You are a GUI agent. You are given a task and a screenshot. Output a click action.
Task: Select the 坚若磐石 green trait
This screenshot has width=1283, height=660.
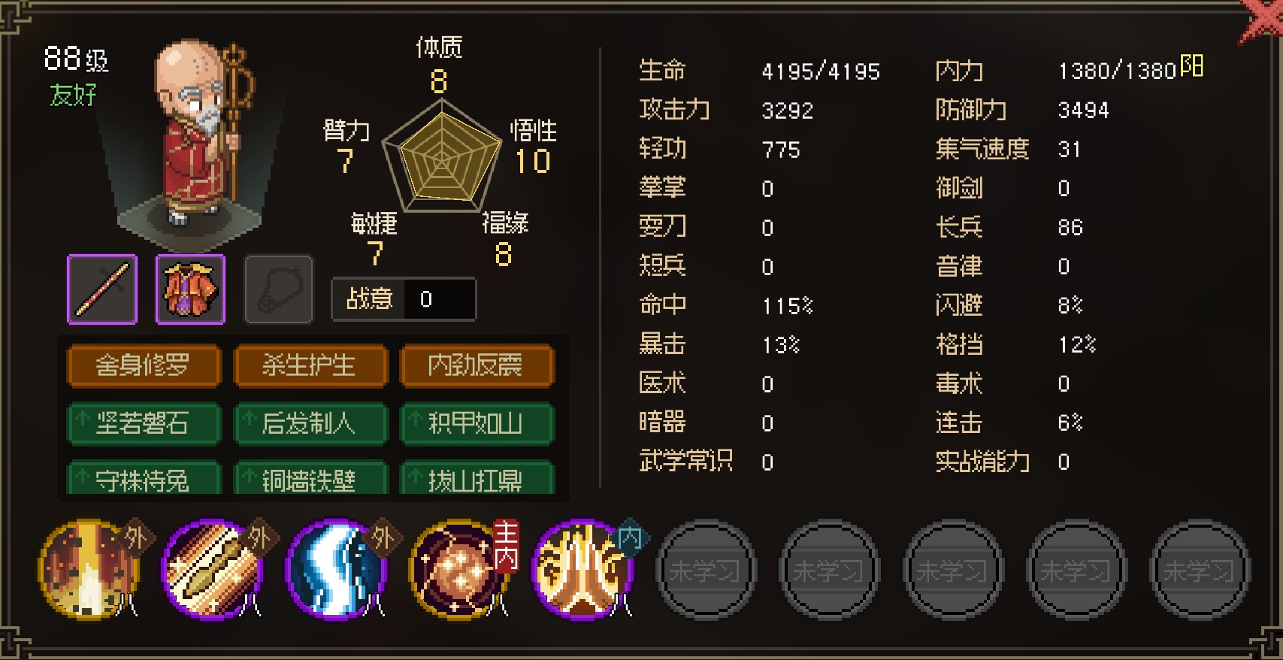coord(144,423)
